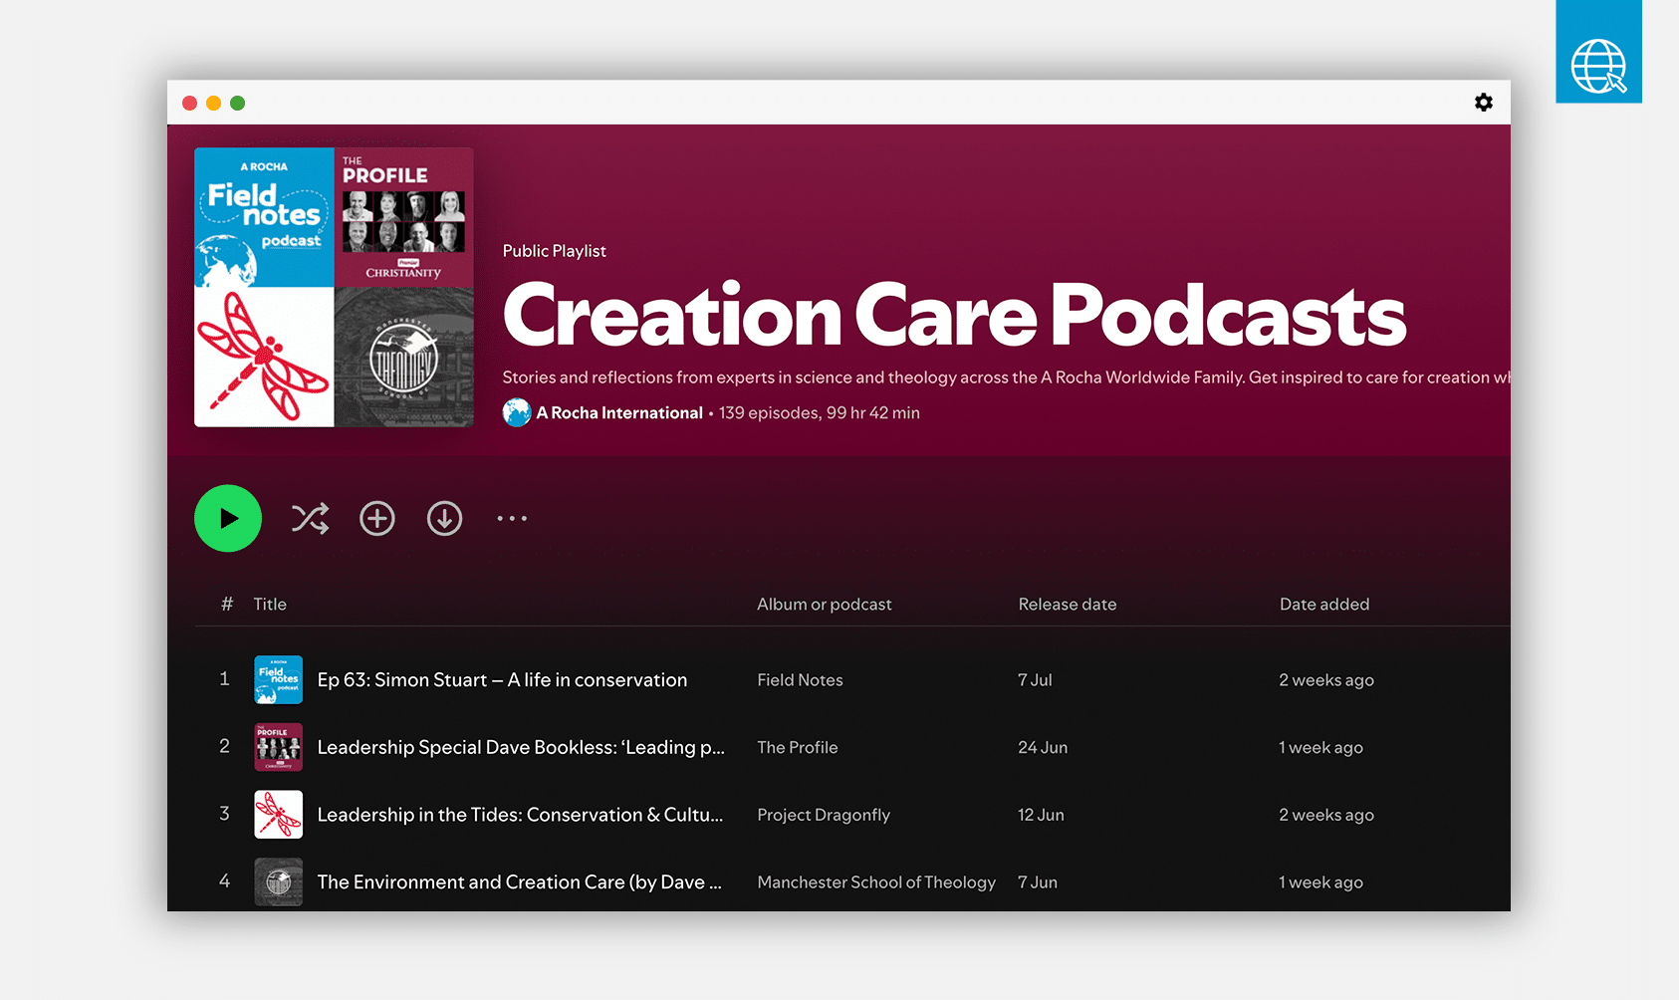1679x1000 pixels.
Task: Click track number 2
Action: coord(224,747)
